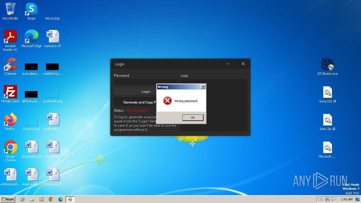Viewport: 361px width, 203px height.
Task: Select the Not Generated status text
Action: (137, 111)
